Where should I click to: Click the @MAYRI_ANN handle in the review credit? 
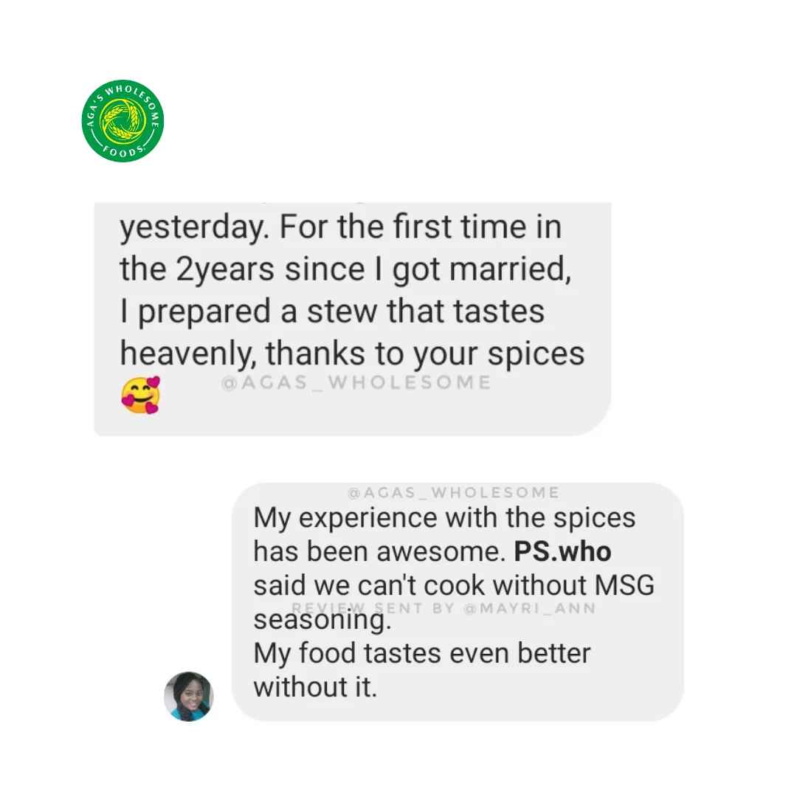529,608
